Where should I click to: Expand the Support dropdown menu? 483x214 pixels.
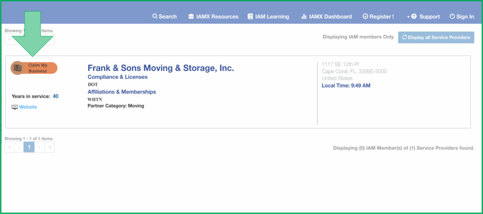[x=423, y=16]
